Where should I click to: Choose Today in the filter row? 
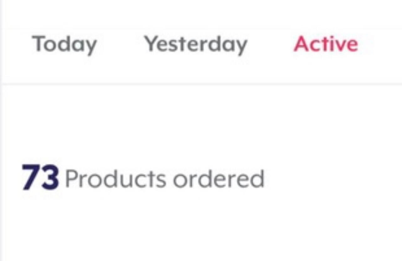[x=64, y=44]
